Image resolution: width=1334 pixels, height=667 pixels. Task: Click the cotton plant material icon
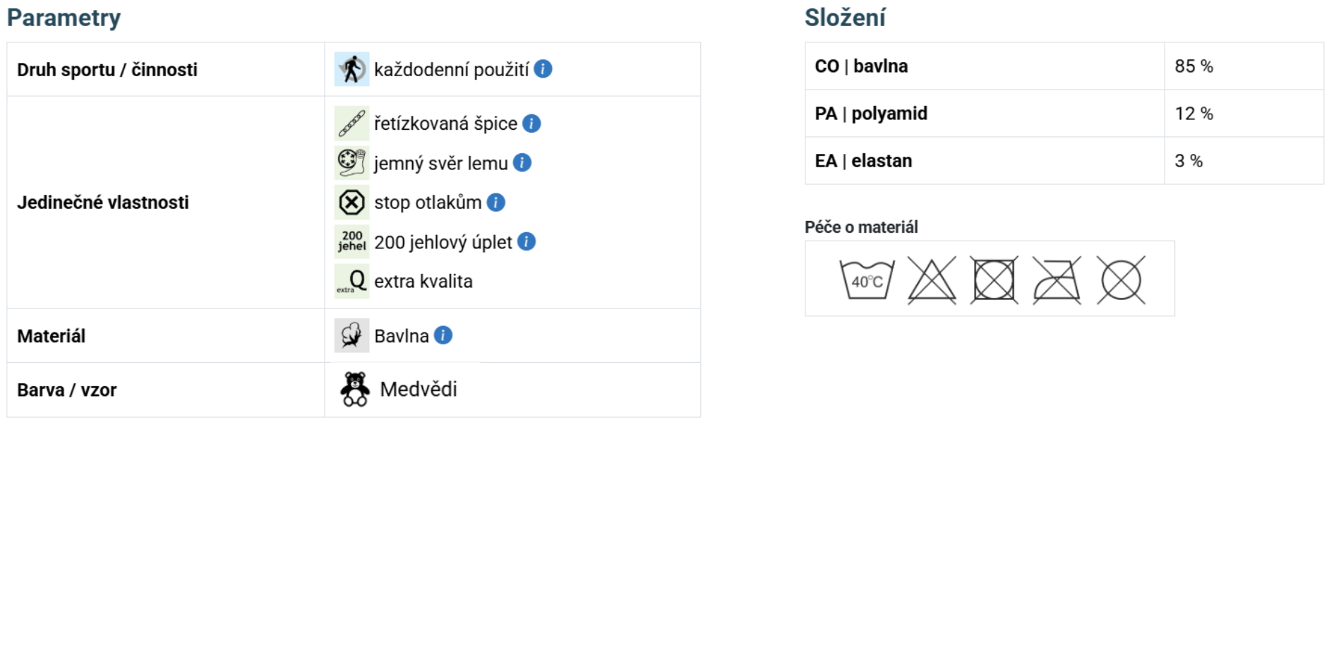[351, 335]
